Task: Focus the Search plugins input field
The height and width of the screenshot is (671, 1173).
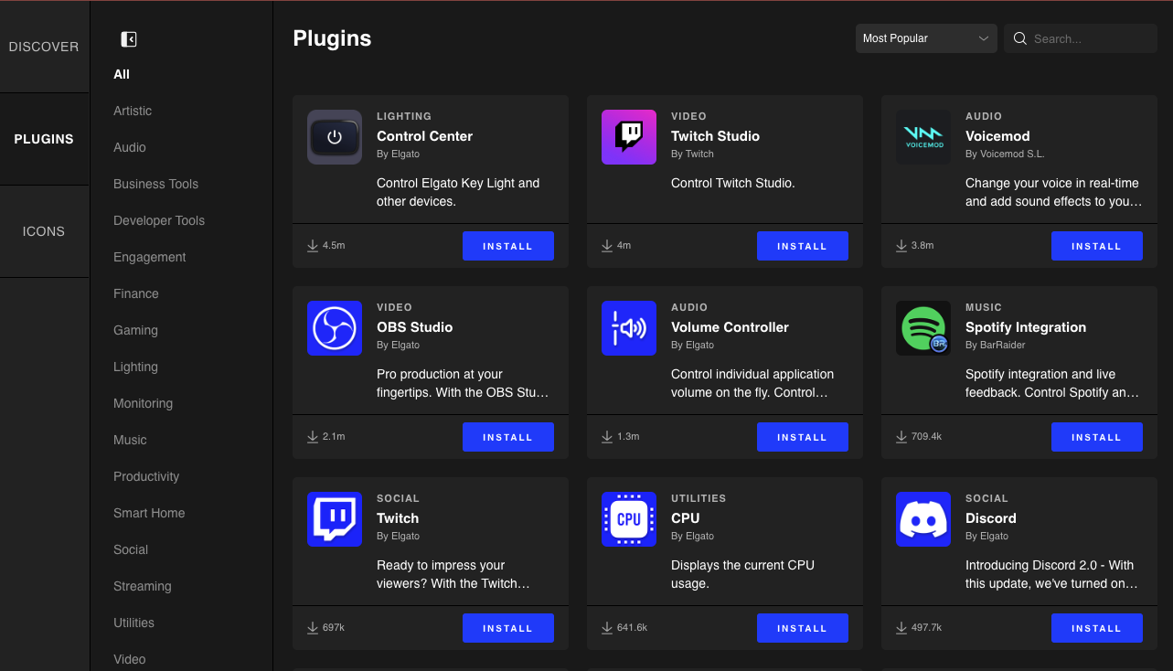Action: [x=1081, y=38]
